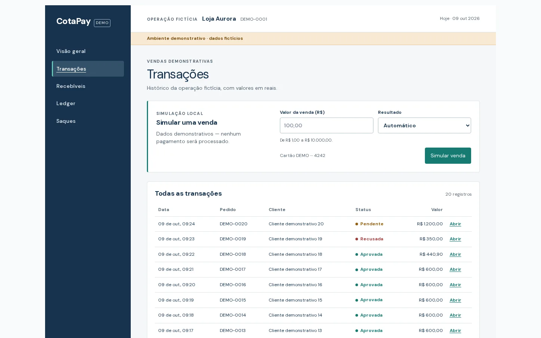Screen dimensions: 541x338
Task: Click the date 09 de out, 09:18
Action: coord(176,315)
